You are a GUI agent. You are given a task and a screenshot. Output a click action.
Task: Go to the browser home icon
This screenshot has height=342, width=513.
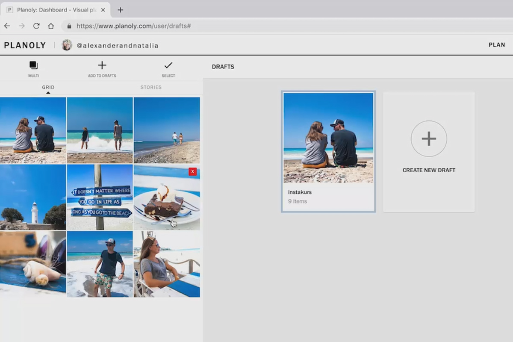coord(51,26)
